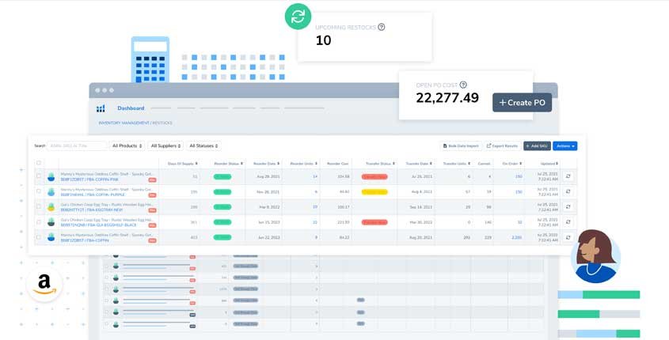
Task: Open the All Products filter dropdown
Action: (x=127, y=145)
